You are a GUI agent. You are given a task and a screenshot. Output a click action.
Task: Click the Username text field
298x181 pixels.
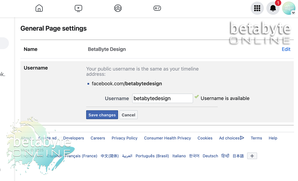(162, 98)
